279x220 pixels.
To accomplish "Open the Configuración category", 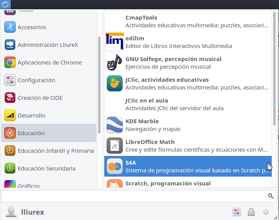I will click(x=36, y=80).
